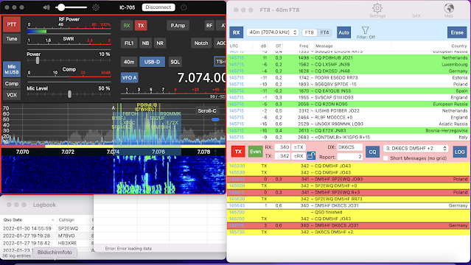Toggle the TX frequency lock icon
The width and height of the screenshot is (471, 265).
click(311, 156)
